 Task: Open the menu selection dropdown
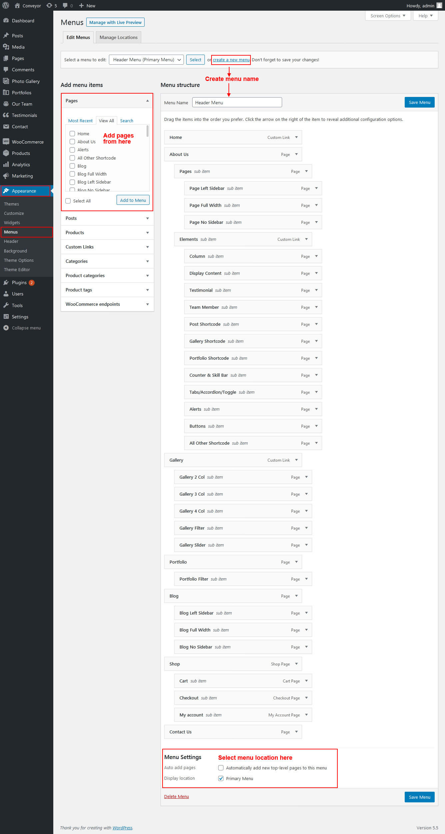click(146, 60)
